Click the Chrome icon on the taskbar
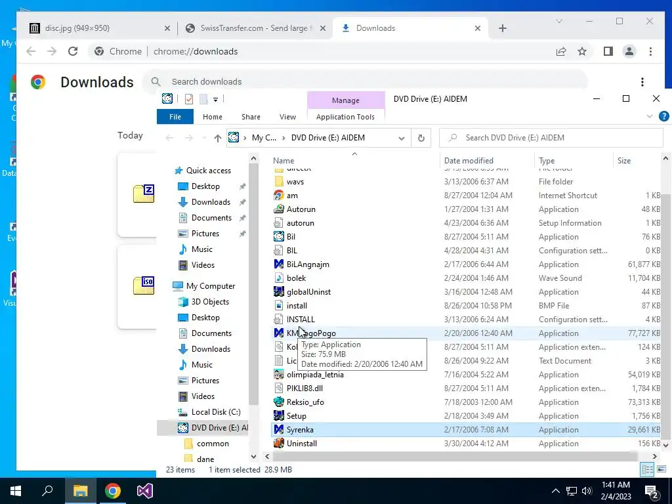The height and width of the screenshot is (504, 672). coord(113,491)
